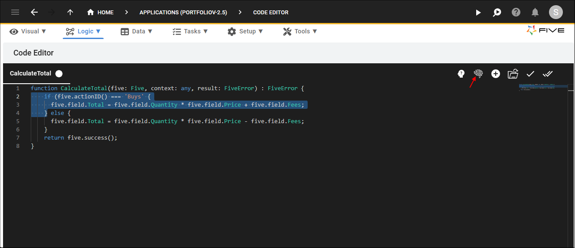Viewport: 575px width, 248px height.
Task: Add a new function with plus icon
Action: coord(496,74)
